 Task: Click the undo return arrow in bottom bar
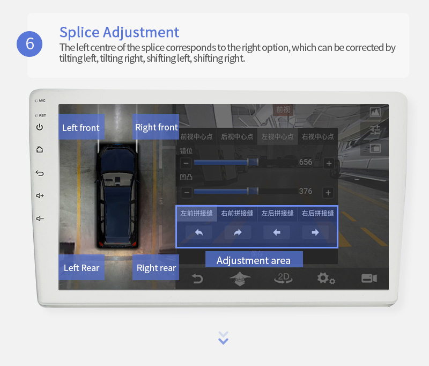point(197,279)
